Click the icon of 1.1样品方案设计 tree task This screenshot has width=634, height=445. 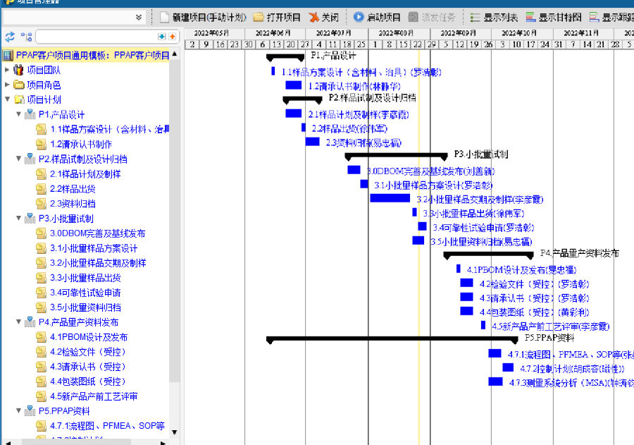click(x=42, y=129)
